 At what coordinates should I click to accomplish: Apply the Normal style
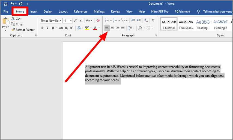(169, 24)
